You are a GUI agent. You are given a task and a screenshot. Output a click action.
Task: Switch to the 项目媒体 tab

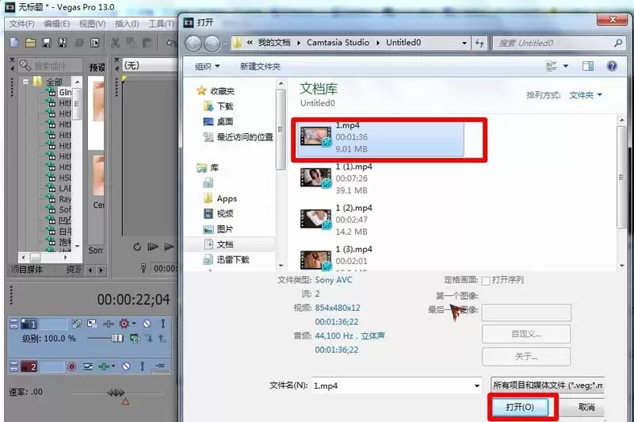pyautogui.click(x=27, y=270)
